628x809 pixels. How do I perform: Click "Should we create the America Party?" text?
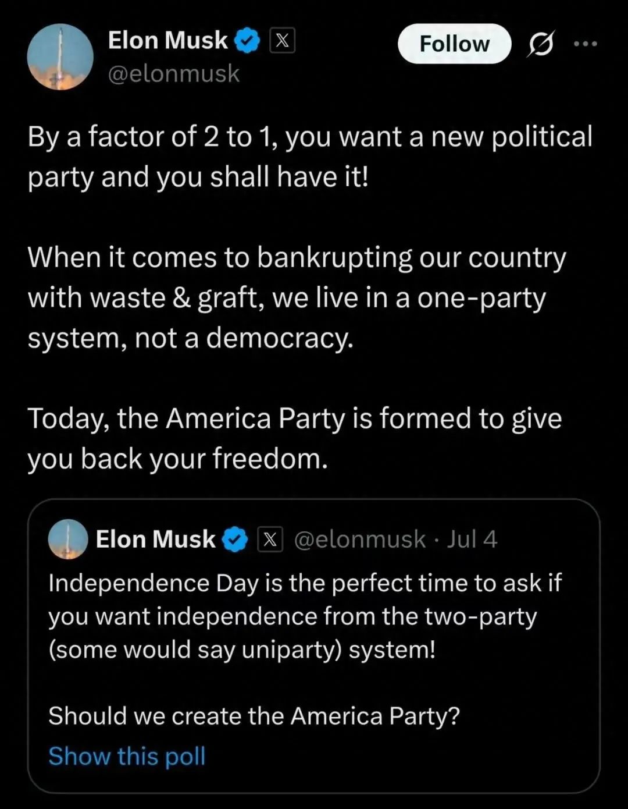254,716
